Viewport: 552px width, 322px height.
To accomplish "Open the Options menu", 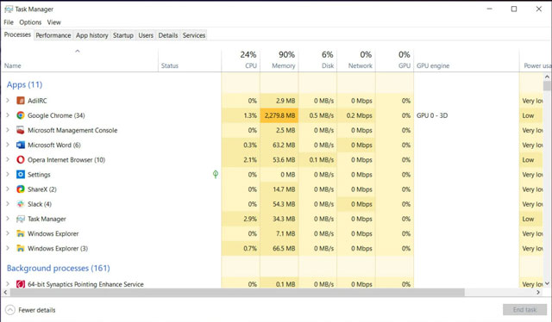I will pyautogui.click(x=30, y=22).
